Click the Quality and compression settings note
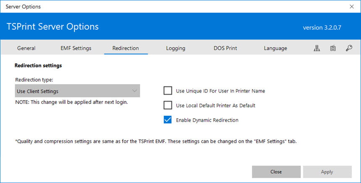 click(x=156, y=141)
